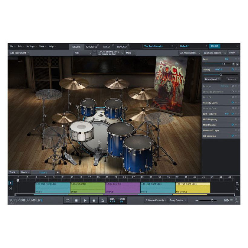Viewport: 248px width, 248px height.
Task: Click the Process button
Action: [x=232, y=80]
